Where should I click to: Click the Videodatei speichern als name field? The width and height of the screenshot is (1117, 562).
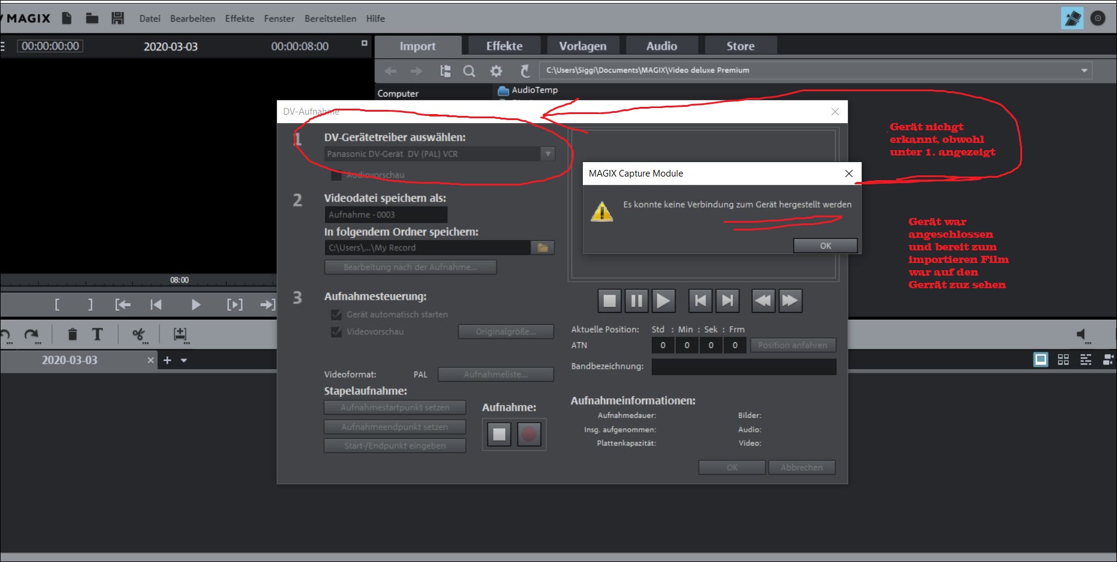(386, 214)
